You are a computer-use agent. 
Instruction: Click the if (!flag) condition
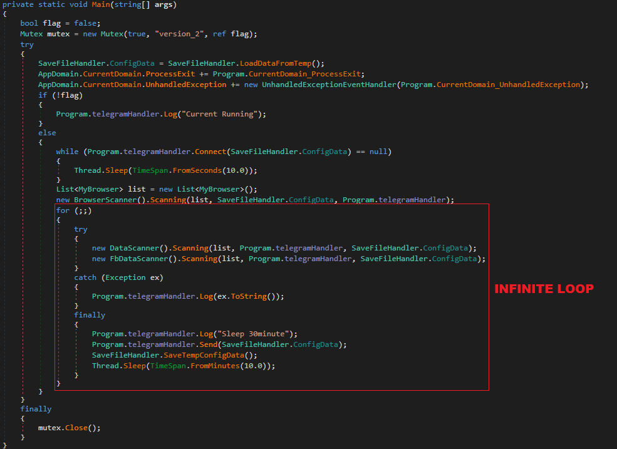pyautogui.click(x=61, y=95)
